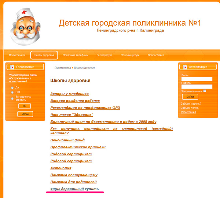Click the medical icon beside Голосования

(12, 67)
